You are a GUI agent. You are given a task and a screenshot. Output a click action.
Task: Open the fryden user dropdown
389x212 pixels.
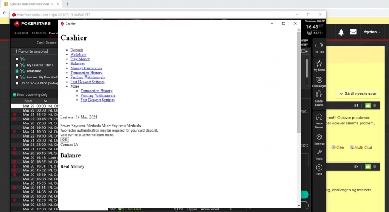[x=372, y=32]
